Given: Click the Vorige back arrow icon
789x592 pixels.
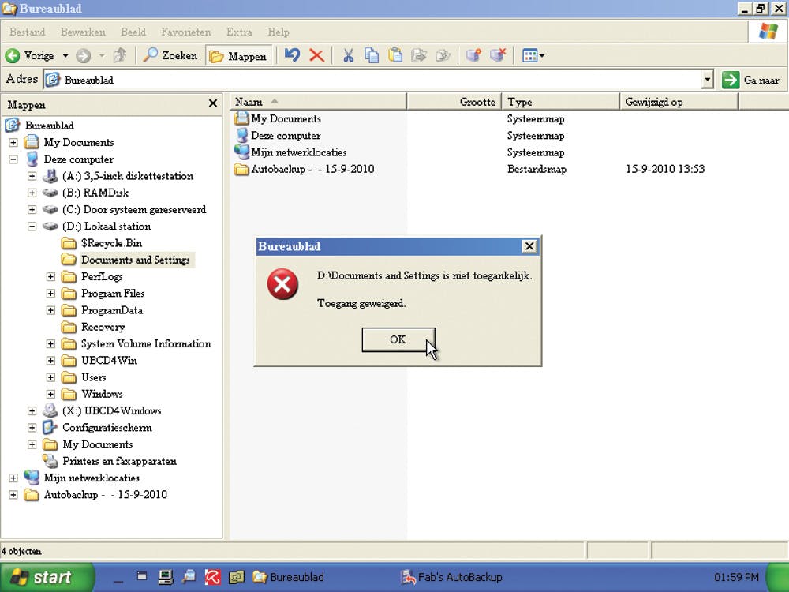Looking at the screenshot, I should pos(13,55).
